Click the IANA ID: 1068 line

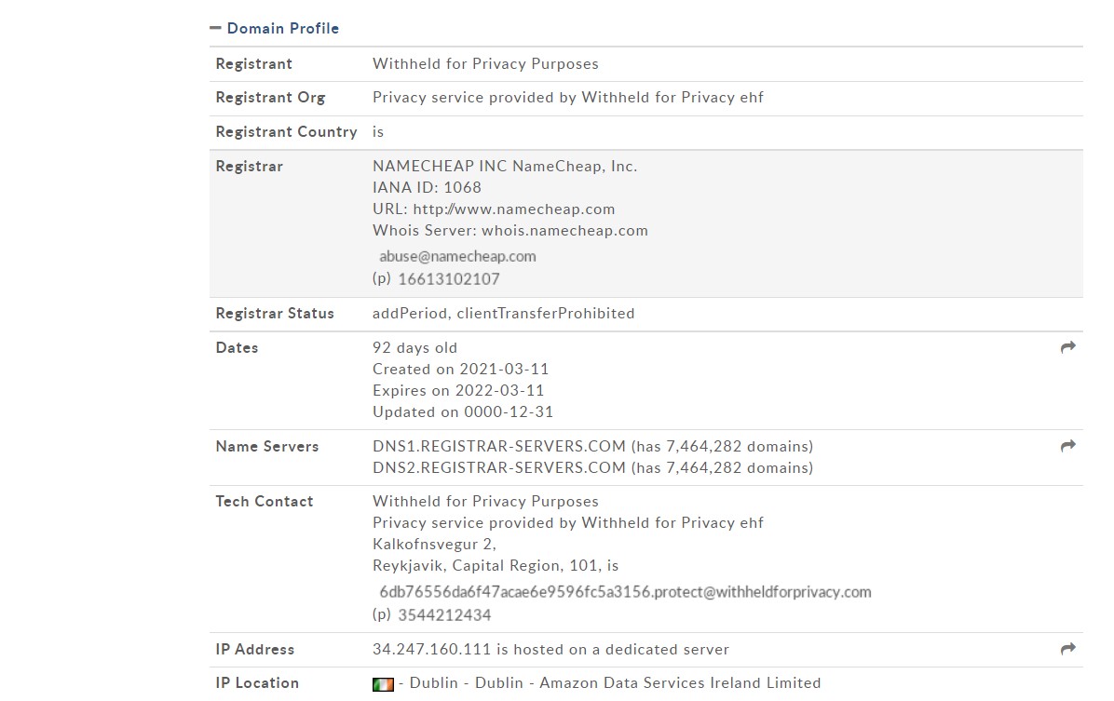coord(427,187)
